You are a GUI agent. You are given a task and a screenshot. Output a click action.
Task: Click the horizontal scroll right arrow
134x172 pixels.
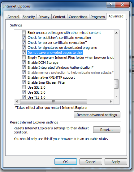tap(111, 101)
